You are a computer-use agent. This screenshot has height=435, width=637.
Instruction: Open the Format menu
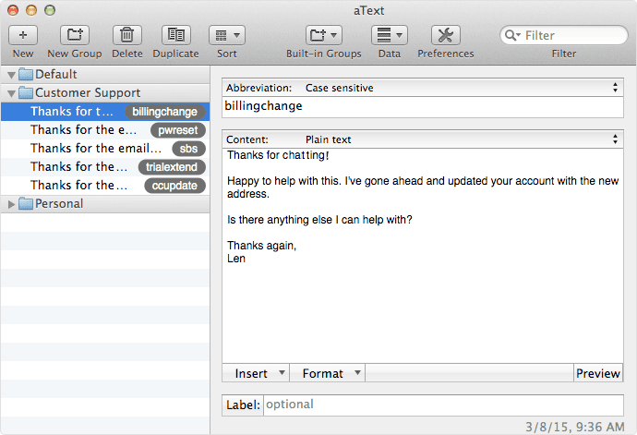coord(328,373)
